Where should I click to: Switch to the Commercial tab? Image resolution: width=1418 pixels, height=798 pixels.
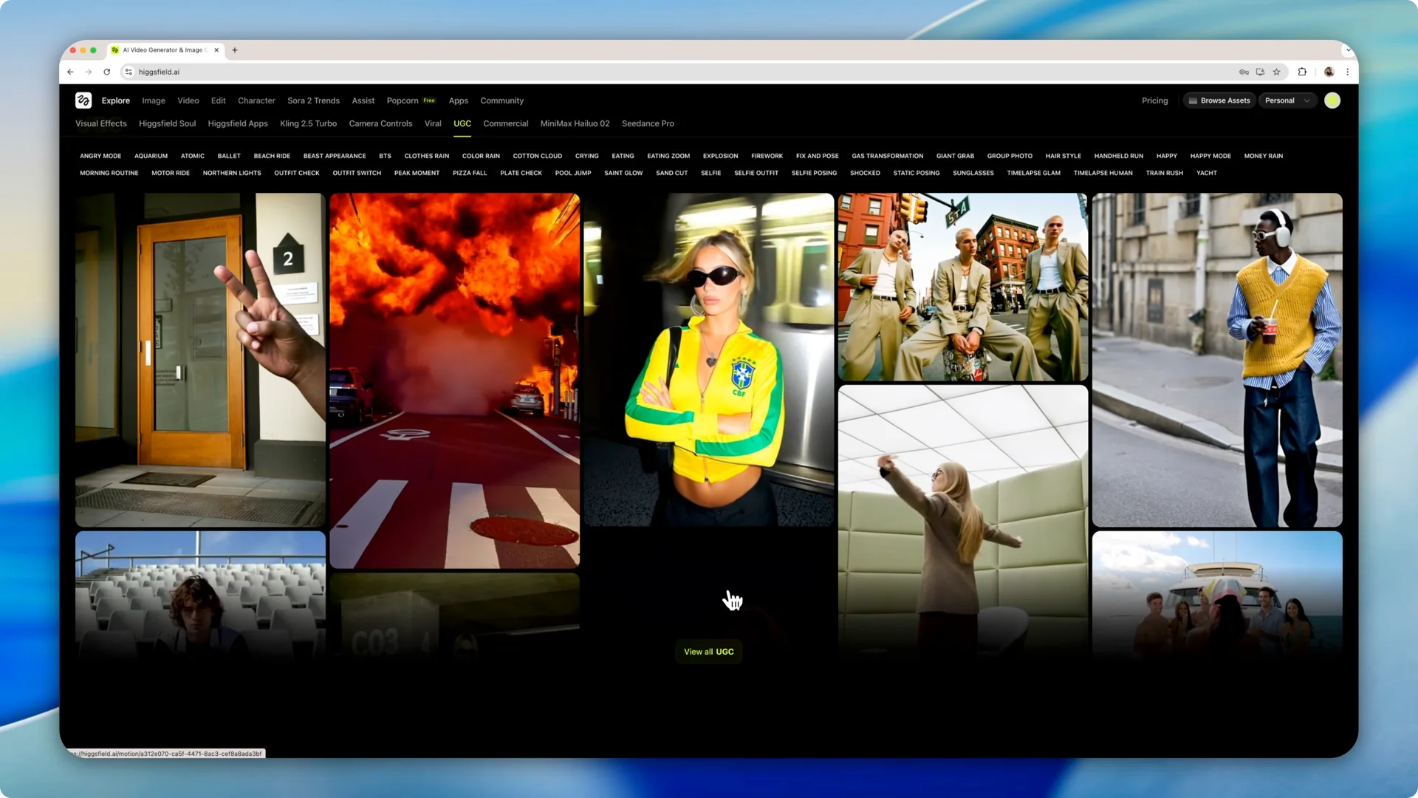click(x=505, y=123)
